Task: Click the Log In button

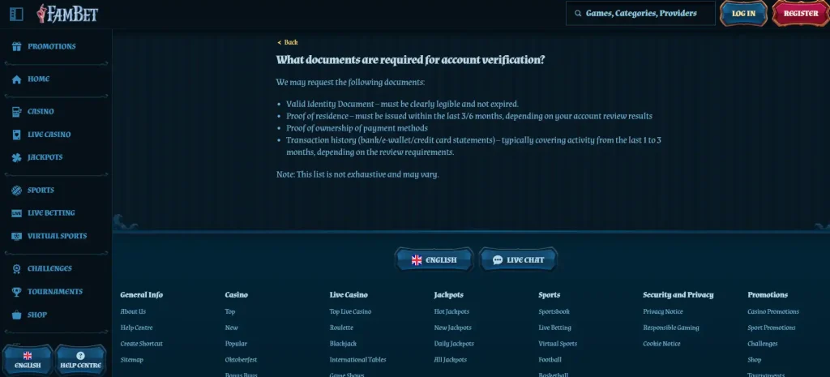Action: coord(743,13)
